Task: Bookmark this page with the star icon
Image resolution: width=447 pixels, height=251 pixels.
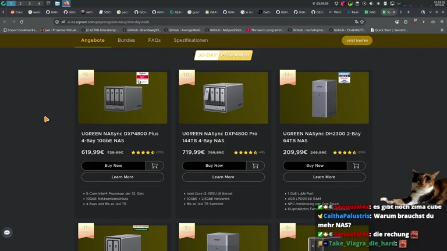Action: 362,22
